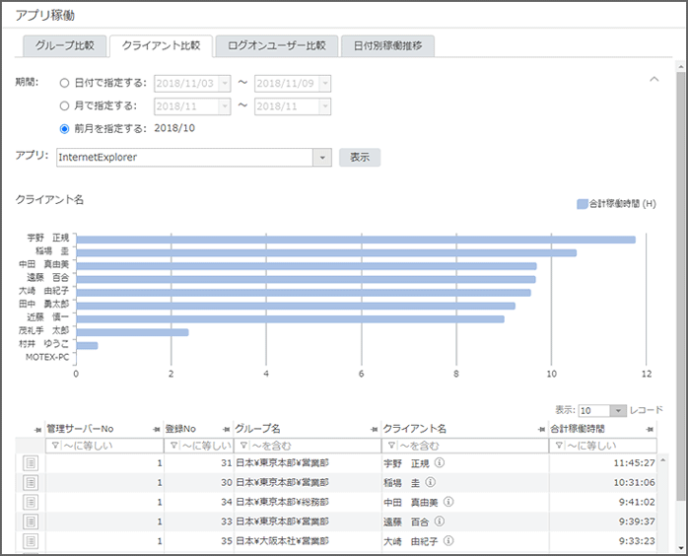Switch to クライアント比較 tab

click(161, 45)
